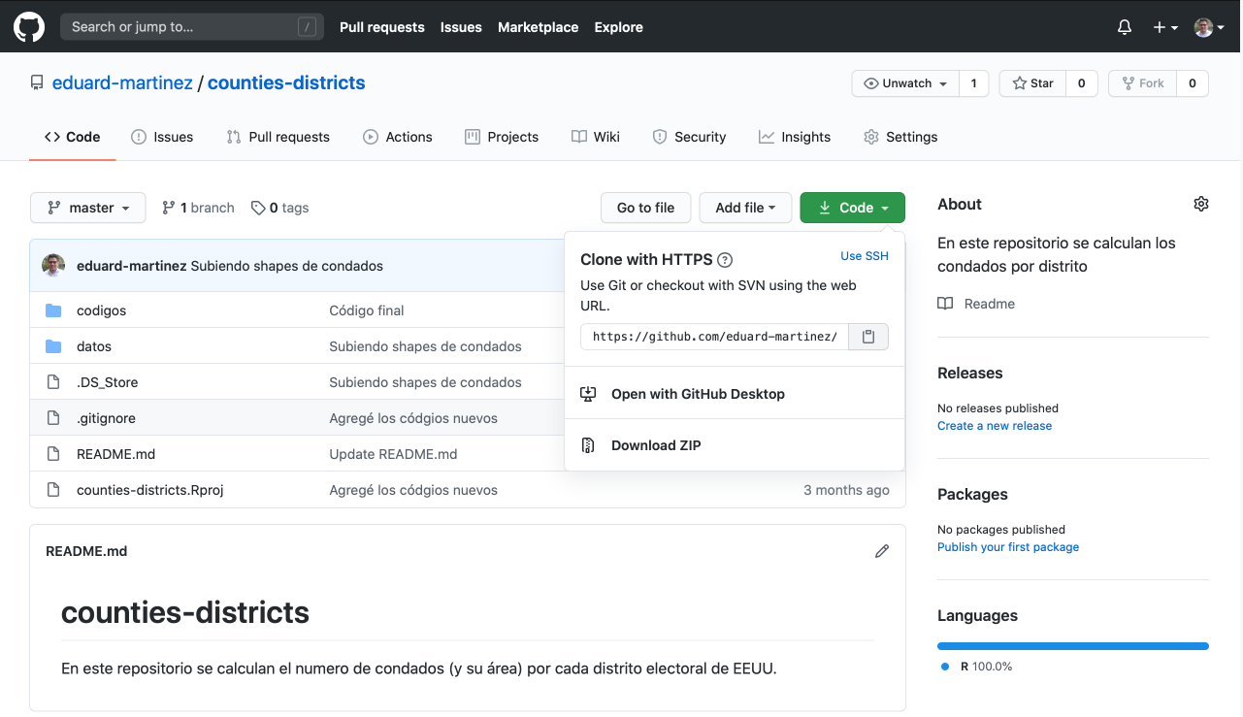Open the commit author avatar
The width and height of the screenshot is (1243, 717).
pyautogui.click(x=53, y=266)
